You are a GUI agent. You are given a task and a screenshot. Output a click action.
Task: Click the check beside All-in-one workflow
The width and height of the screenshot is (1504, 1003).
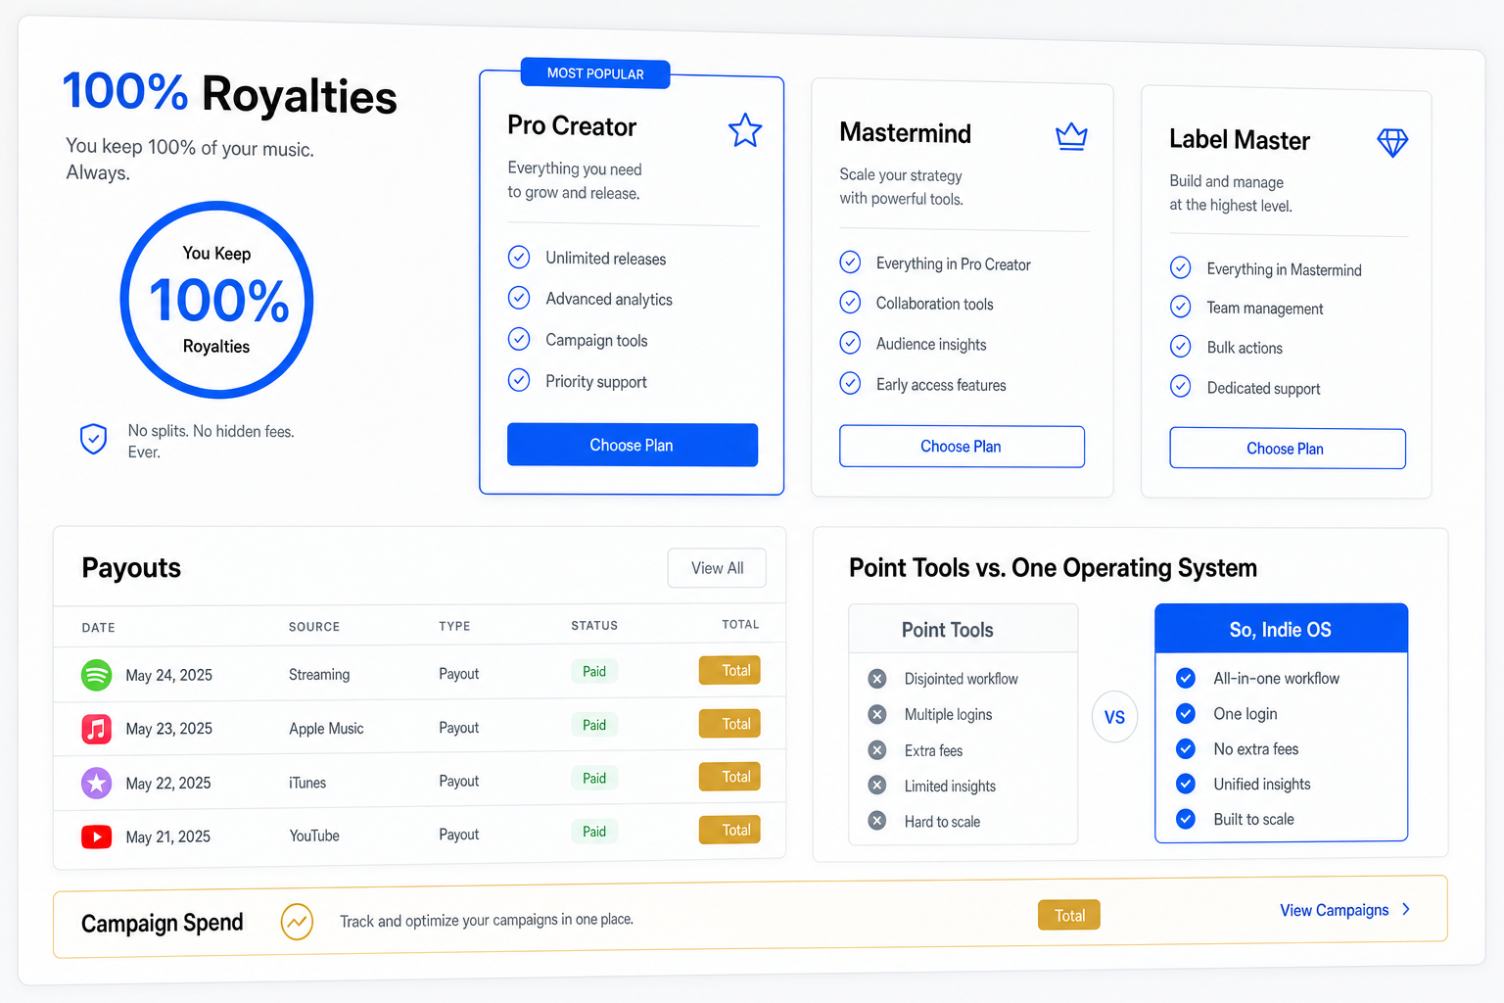(1186, 678)
